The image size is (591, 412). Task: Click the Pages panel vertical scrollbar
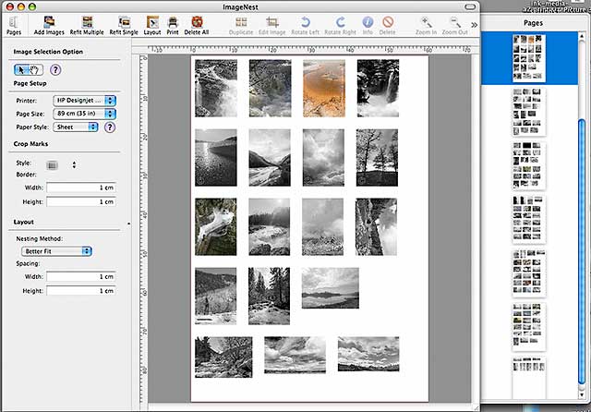point(582,215)
